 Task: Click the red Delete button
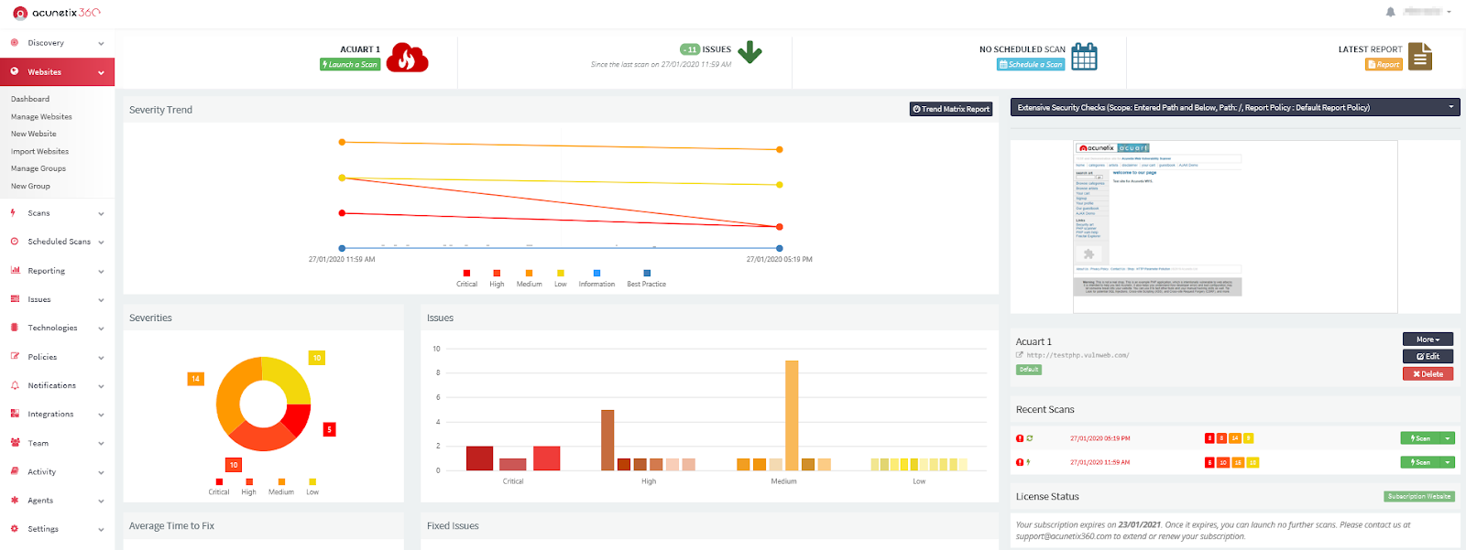(x=1428, y=373)
